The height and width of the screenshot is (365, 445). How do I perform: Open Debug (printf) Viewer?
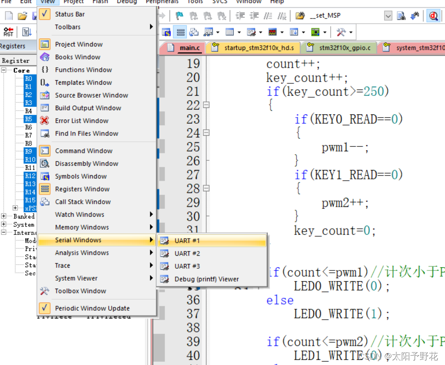212,279
